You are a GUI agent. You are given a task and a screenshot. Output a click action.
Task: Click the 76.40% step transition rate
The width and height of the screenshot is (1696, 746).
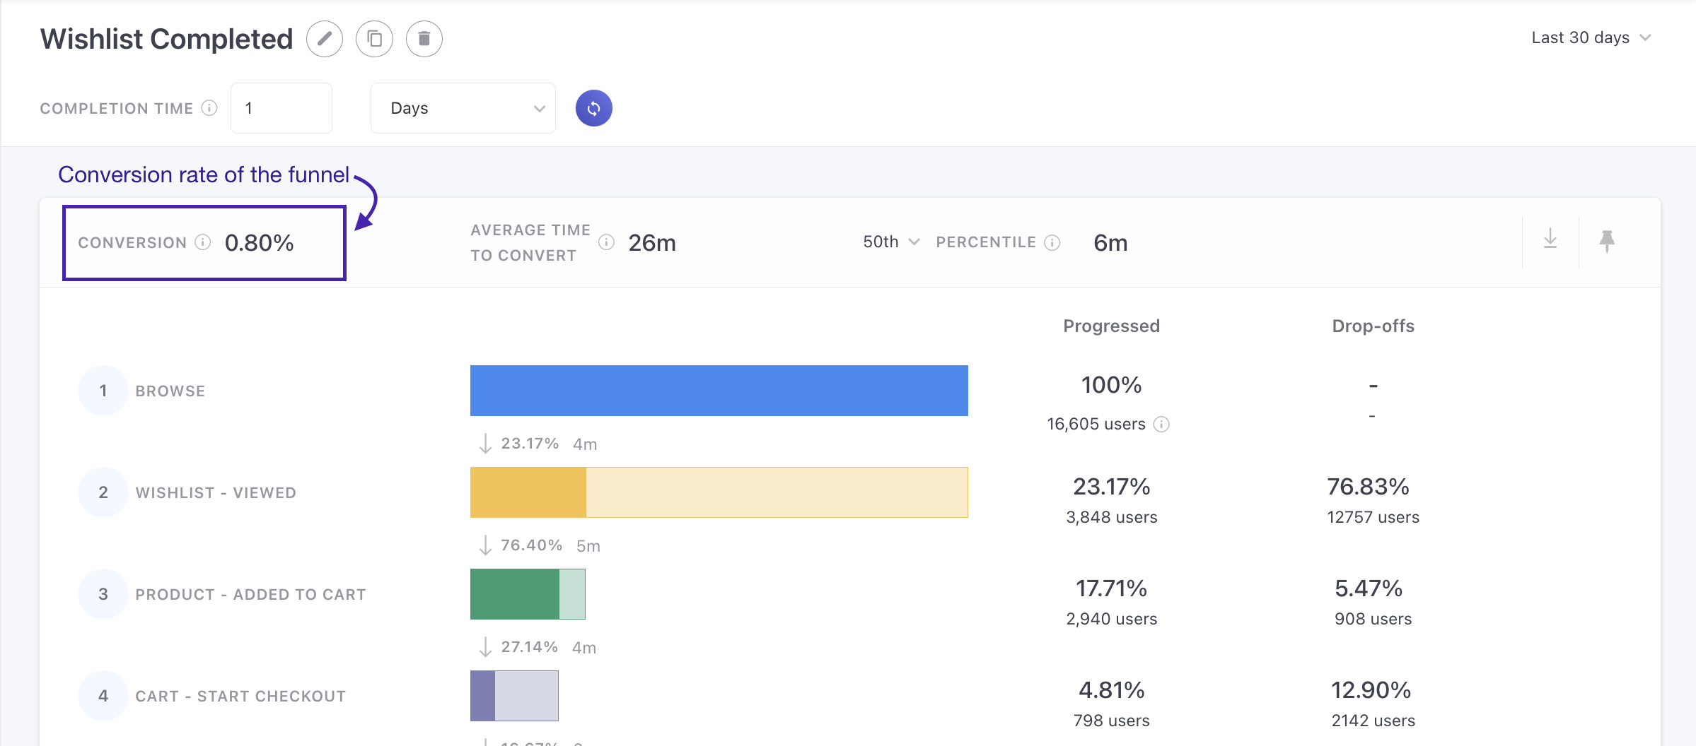pos(532,545)
